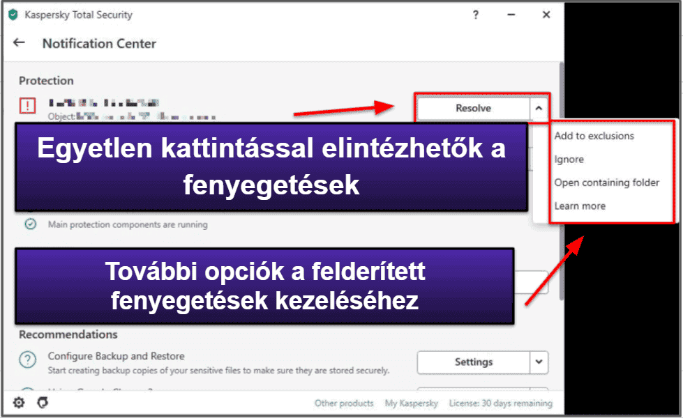Select Open containing folder
The width and height of the screenshot is (683, 418).
pyautogui.click(x=606, y=183)
